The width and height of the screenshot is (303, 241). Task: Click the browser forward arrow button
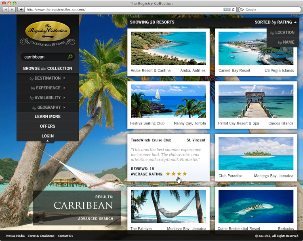click(12, 9)
